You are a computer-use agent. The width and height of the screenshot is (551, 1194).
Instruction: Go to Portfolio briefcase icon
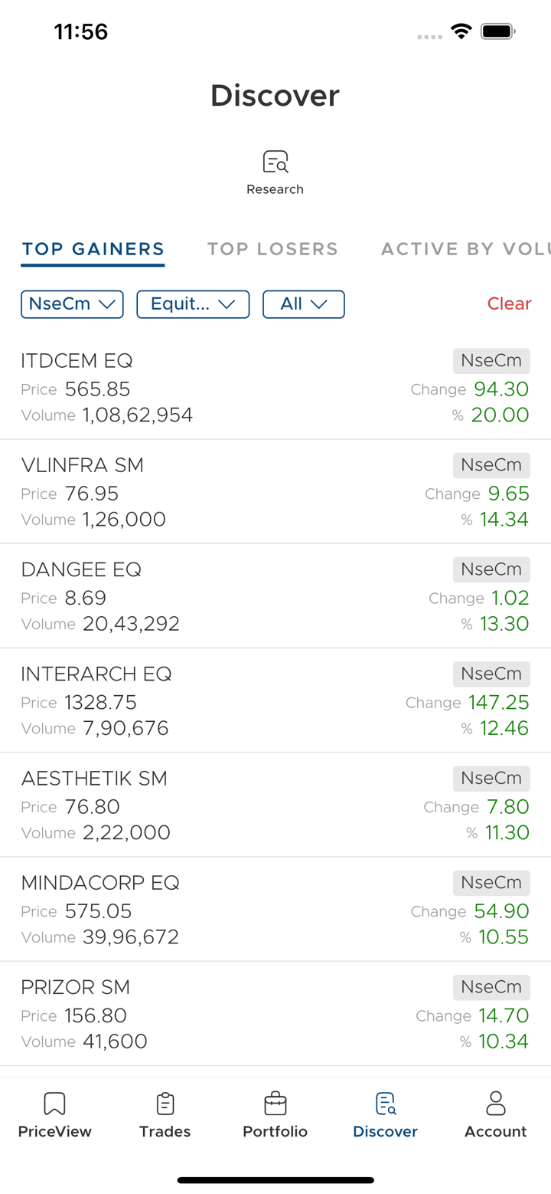point(275,1104)
